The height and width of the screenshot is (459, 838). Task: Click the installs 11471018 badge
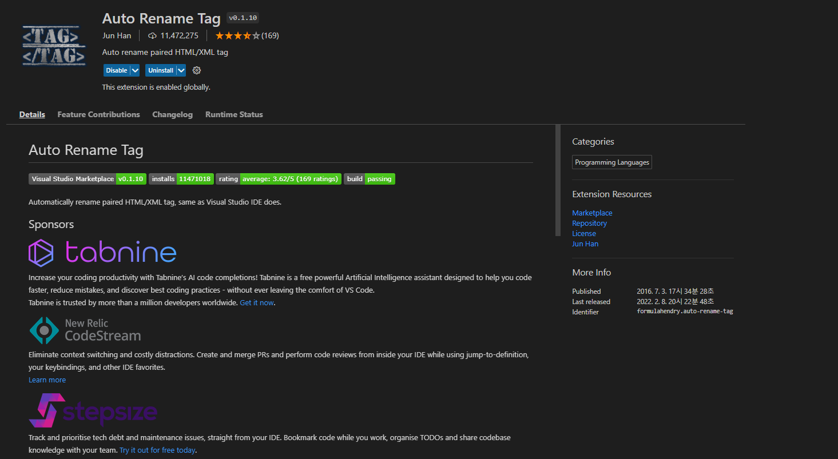181,179
